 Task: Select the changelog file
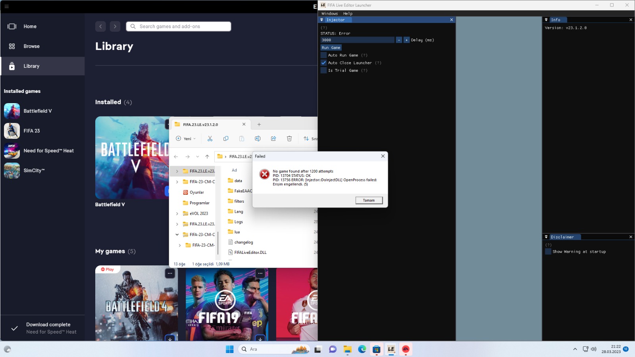[x=241, y=242]
